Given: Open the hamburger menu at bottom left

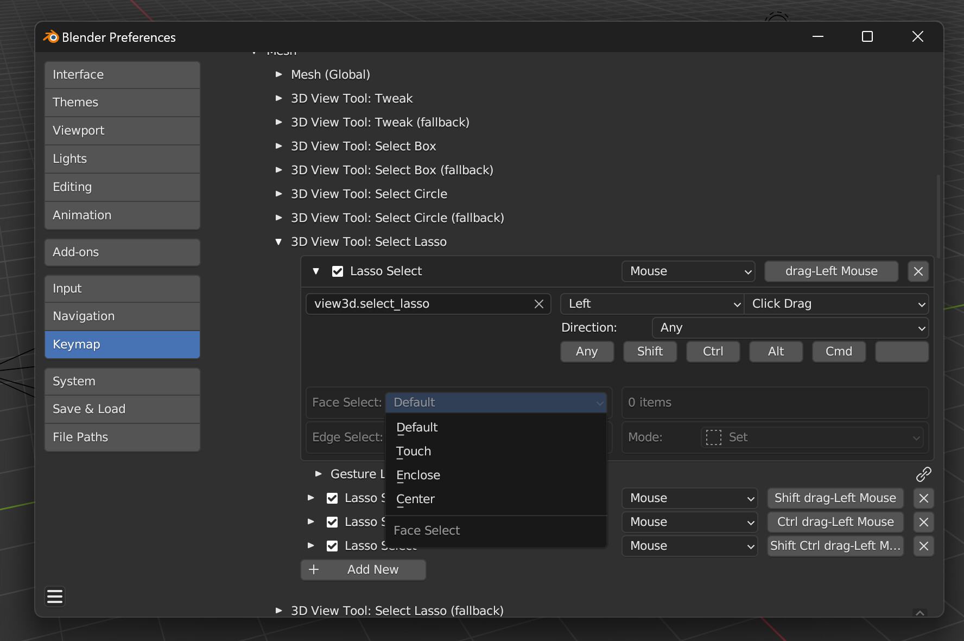Looking at the screenshot, I should [55, 596].
